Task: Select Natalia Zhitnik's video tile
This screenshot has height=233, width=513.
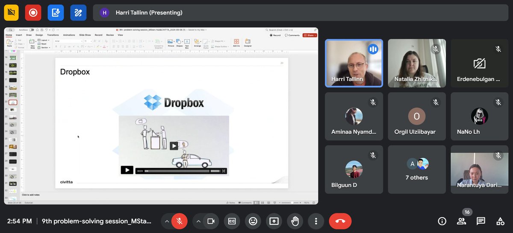Action: (417, 63)
